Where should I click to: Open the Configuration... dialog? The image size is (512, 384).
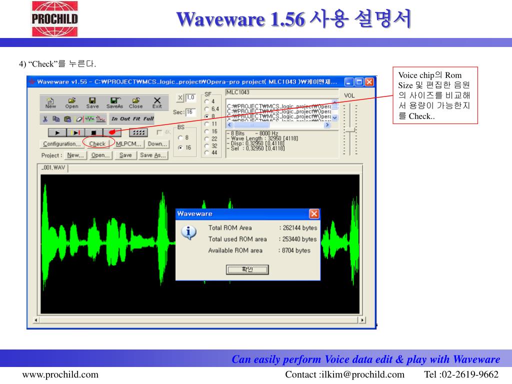[x=61, y=144]
